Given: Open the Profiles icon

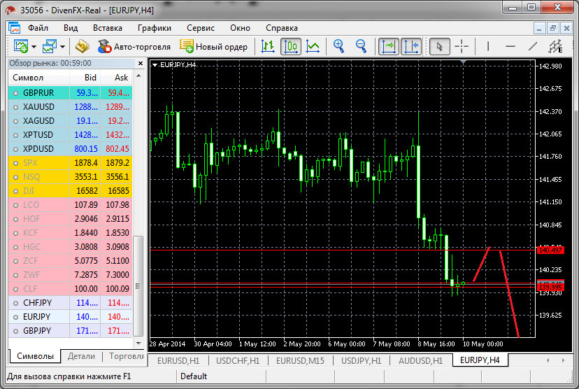Looking at the screenshot, I should [x=50, y=47].
